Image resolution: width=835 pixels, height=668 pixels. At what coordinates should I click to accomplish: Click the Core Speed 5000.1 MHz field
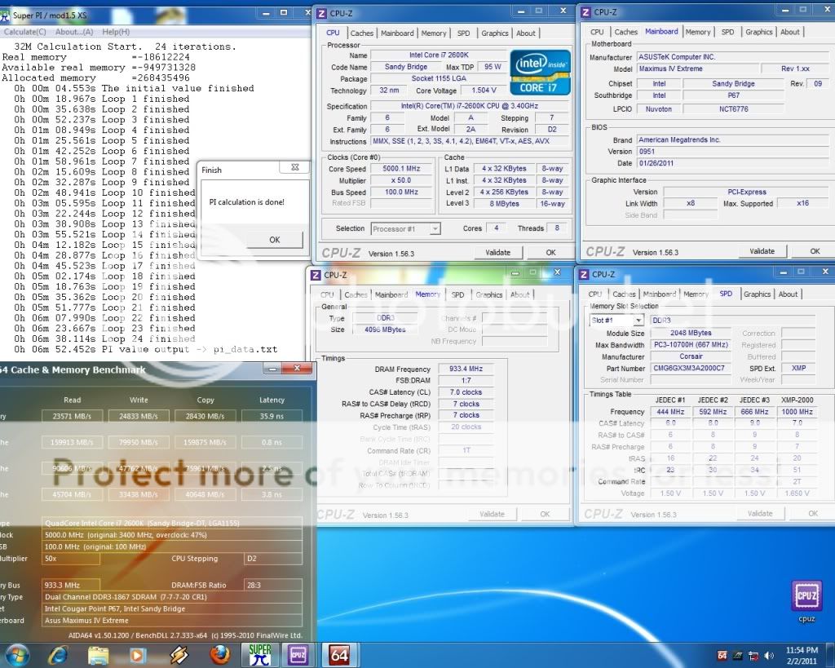pyautogui.click(x=401, y=168)
